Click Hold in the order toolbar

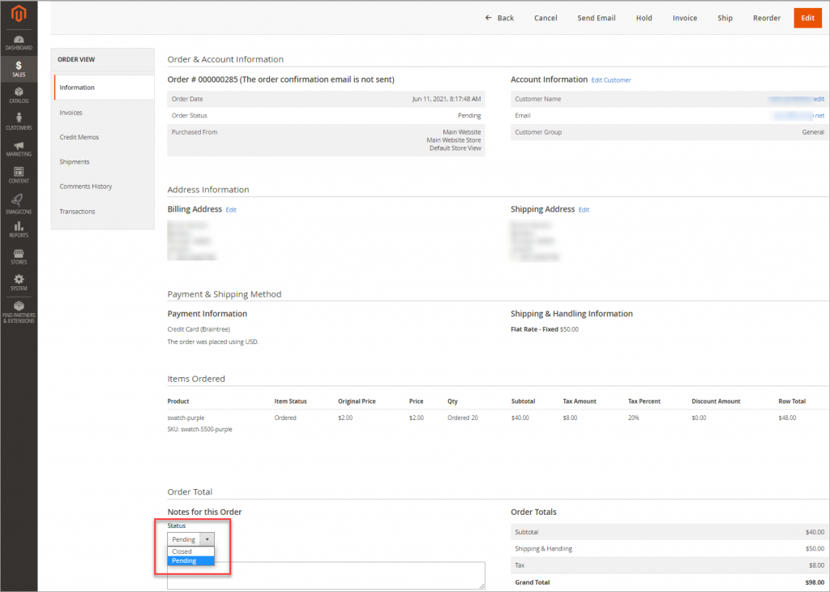644,17
